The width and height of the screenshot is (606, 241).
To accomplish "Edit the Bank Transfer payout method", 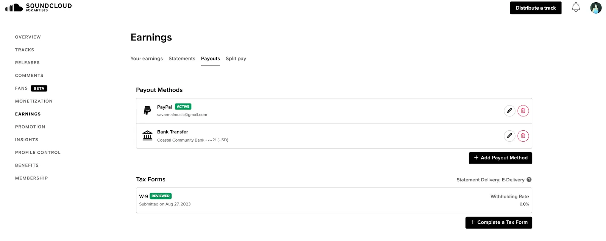I will (x=509, y=136).
